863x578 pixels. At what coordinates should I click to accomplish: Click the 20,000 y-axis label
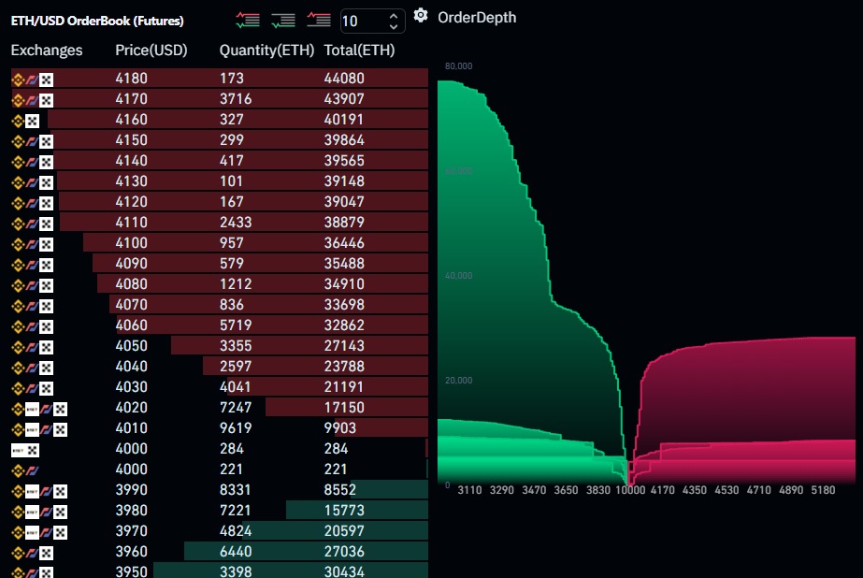tap(458, 381)
